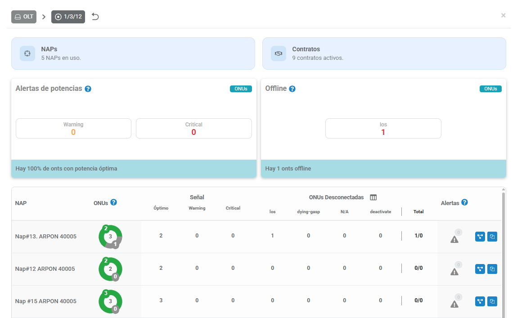The image size is (517, 318).
Task: Select the Warning count box
Action: 73,129
